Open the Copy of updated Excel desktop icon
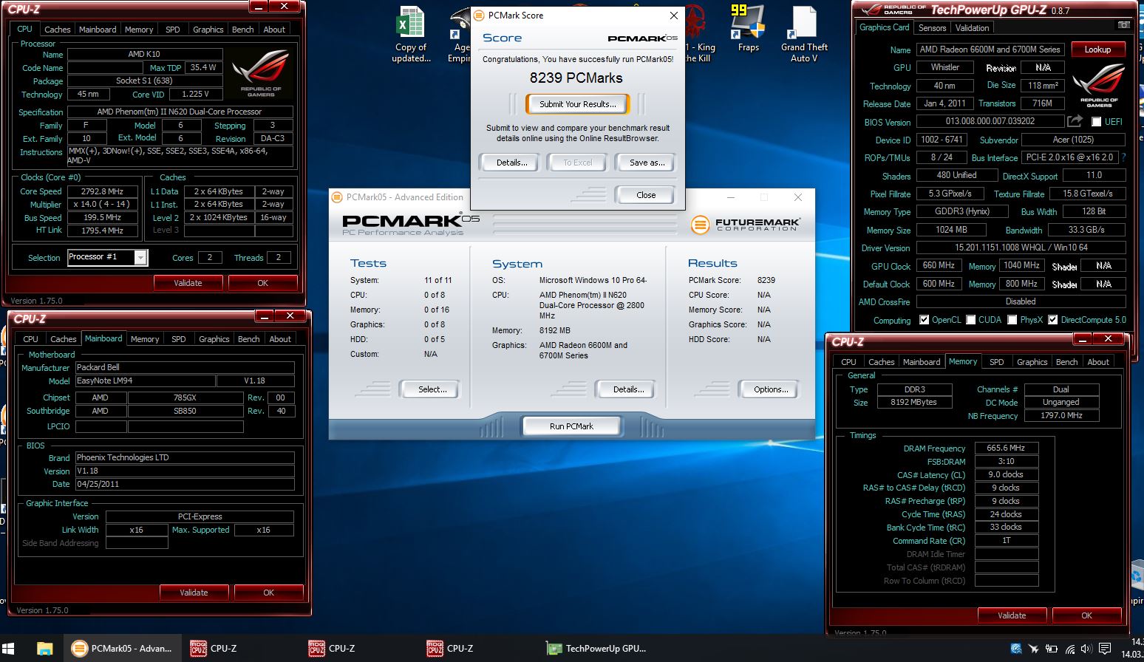 (411, 35)
